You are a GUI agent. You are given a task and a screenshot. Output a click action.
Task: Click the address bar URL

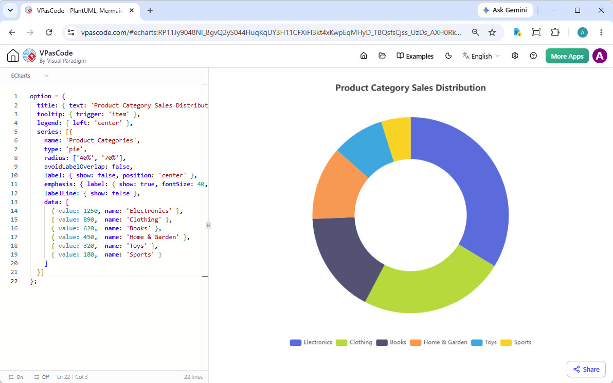tap(271, 32)
